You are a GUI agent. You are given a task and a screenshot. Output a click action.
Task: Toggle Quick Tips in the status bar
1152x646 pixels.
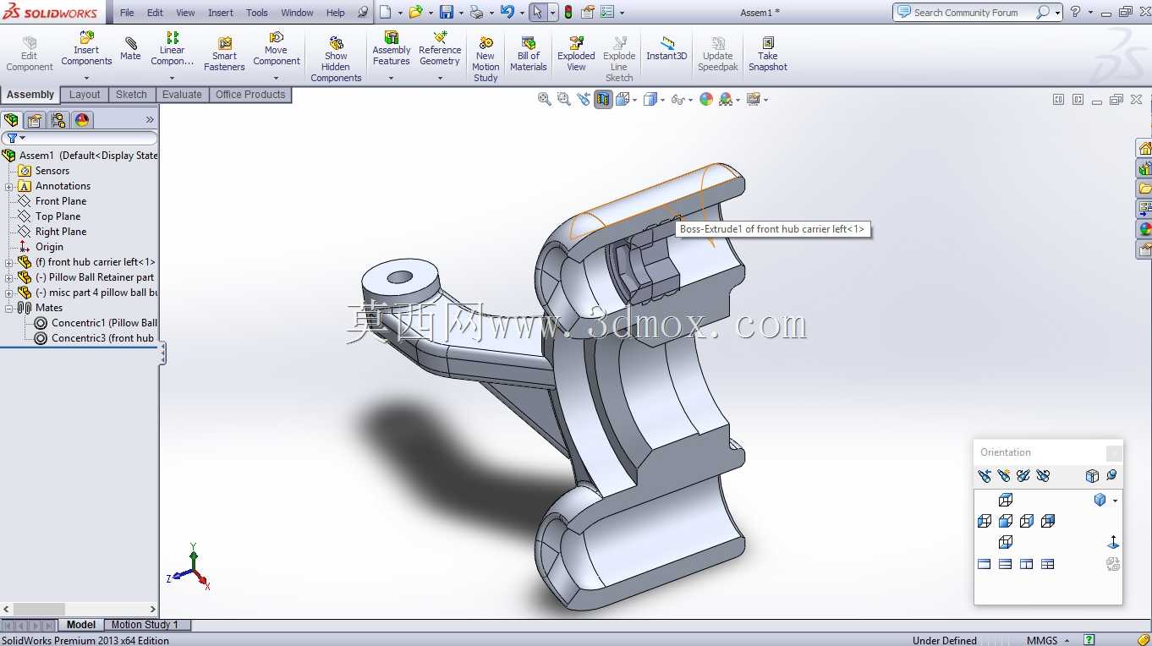pyautogui.click(x=1090, y=640)
